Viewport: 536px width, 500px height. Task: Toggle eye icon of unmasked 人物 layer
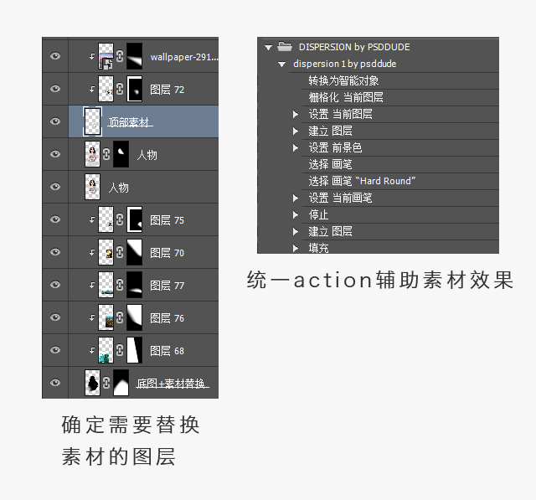pos(55,187)
